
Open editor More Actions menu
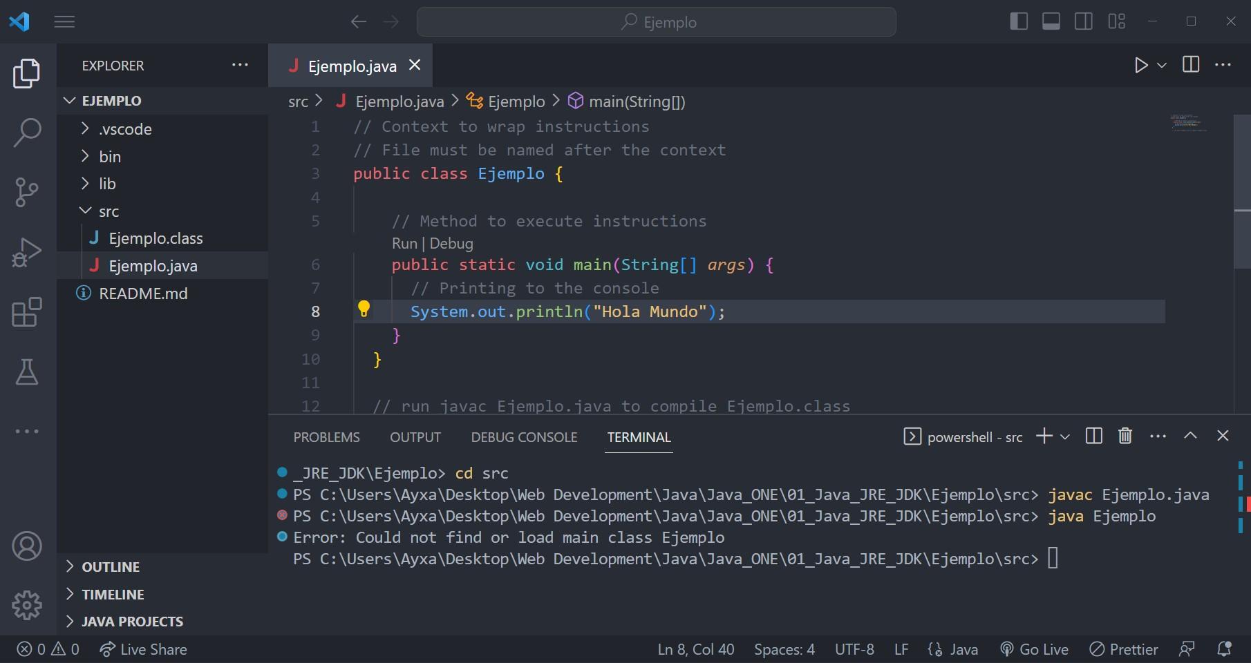[x=1223, y=65]
